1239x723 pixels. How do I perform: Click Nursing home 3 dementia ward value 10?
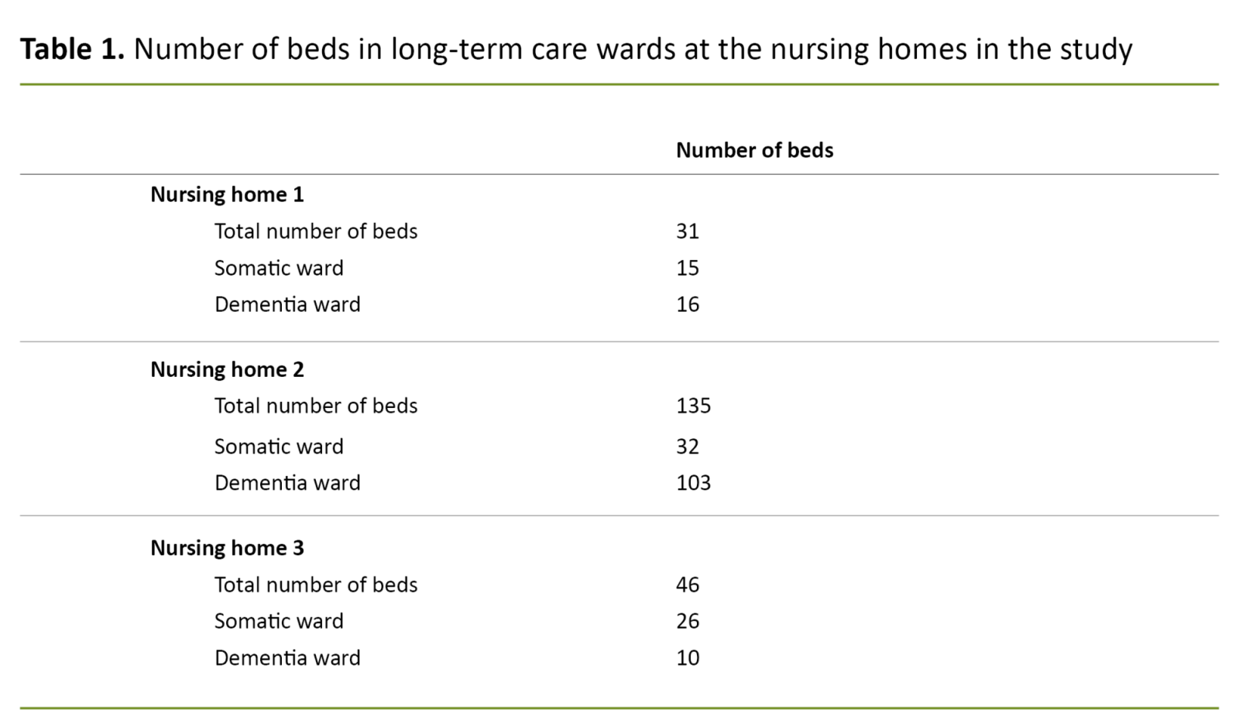688,658
